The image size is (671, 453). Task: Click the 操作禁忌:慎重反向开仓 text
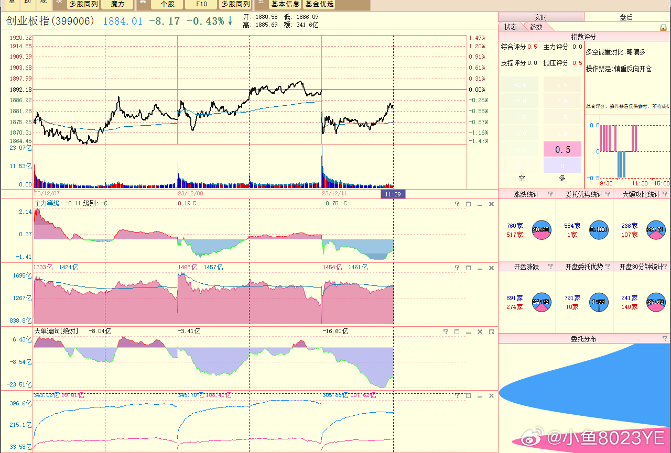[x=619, y=69]
